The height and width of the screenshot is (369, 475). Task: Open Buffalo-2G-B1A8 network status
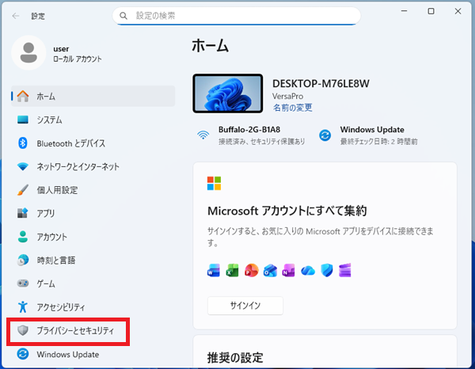[251, 135]
